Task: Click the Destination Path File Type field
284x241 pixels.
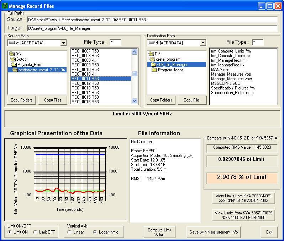Action: click(x=258, y=43)
